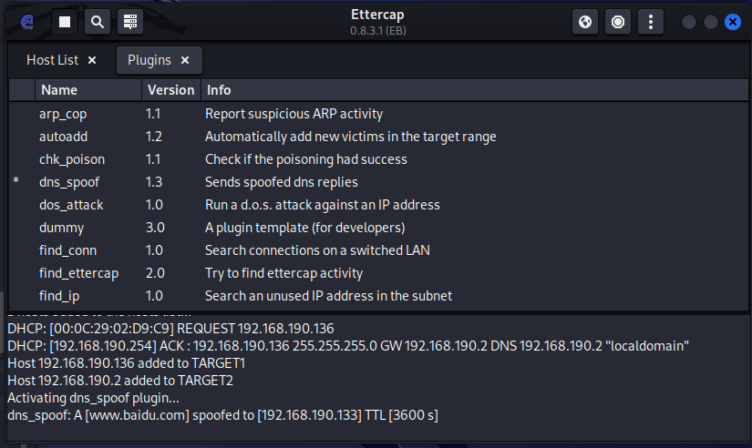Open the three-dot Ettercap menu
The width and height of the screenshot is (752, 448).
coord(650,22)
